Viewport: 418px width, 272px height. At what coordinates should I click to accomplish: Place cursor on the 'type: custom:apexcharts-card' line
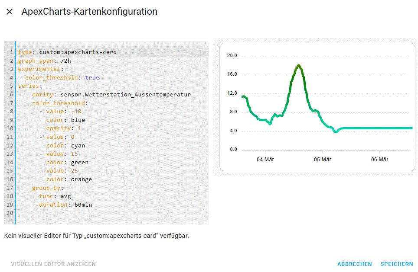(67, 52)
